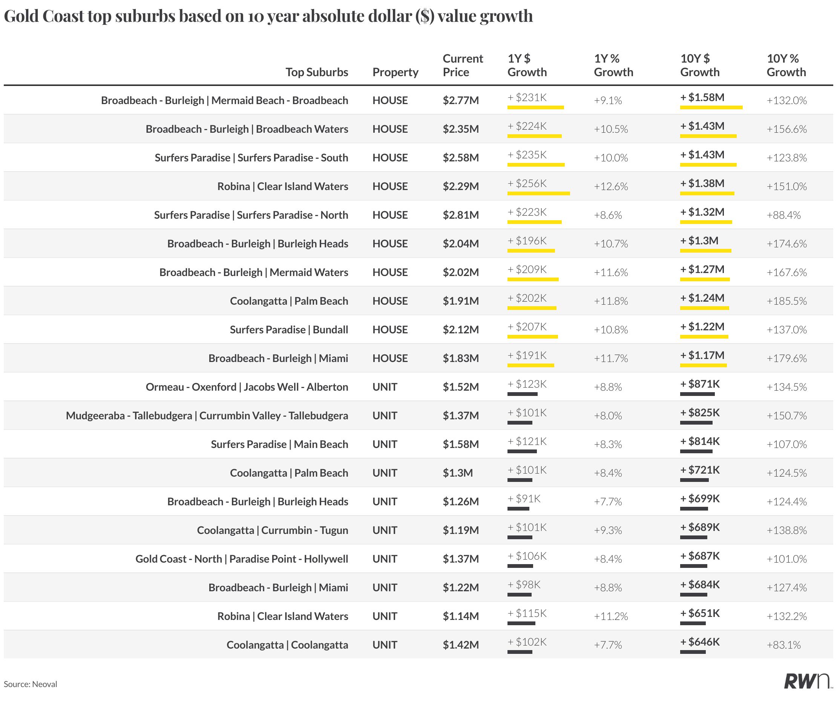Screen dimensions: 837x724
Task: Select Robina Clear Island Waters HOUSE row
Action: (418, 186)
